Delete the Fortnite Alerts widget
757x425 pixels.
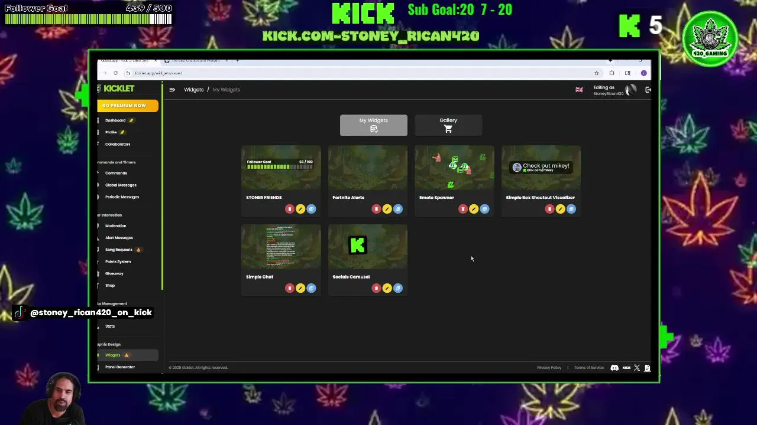click(x=376, y=209)
